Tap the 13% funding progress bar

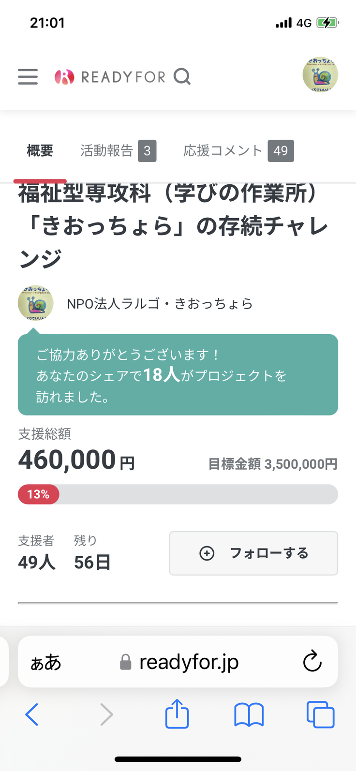pyautogui.click(x=178, y=494)
